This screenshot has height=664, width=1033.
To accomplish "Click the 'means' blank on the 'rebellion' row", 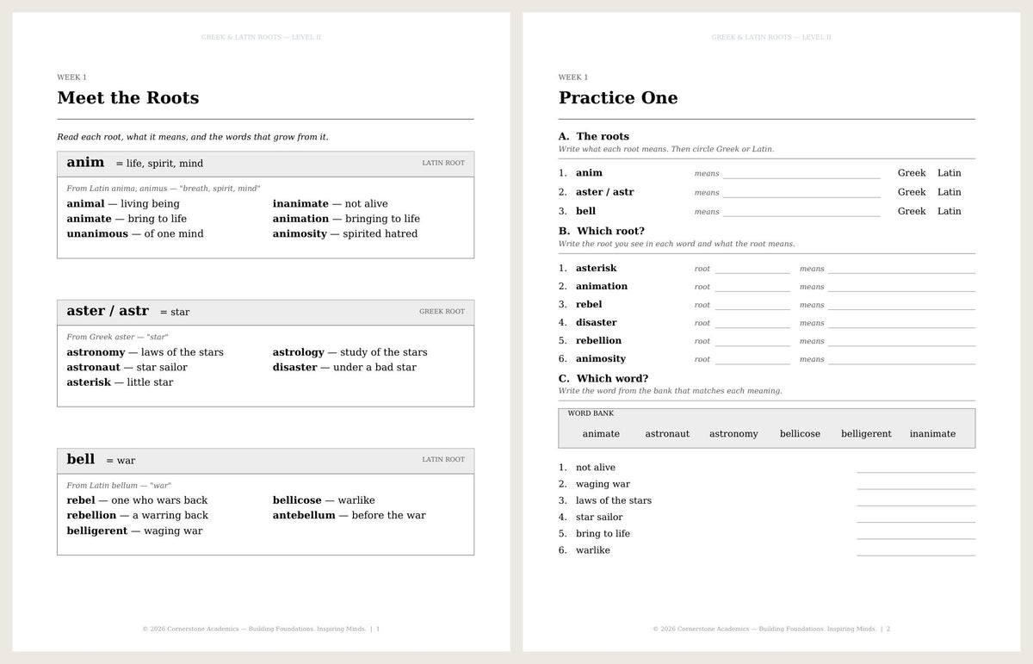I will pos(901,341).
